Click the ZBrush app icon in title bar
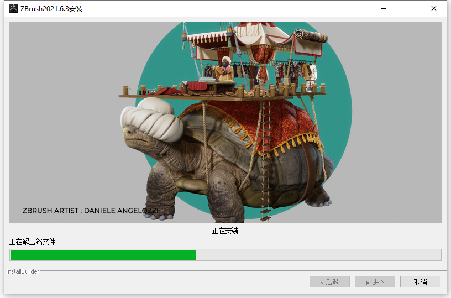451x298 pixels. click(13, 8)
